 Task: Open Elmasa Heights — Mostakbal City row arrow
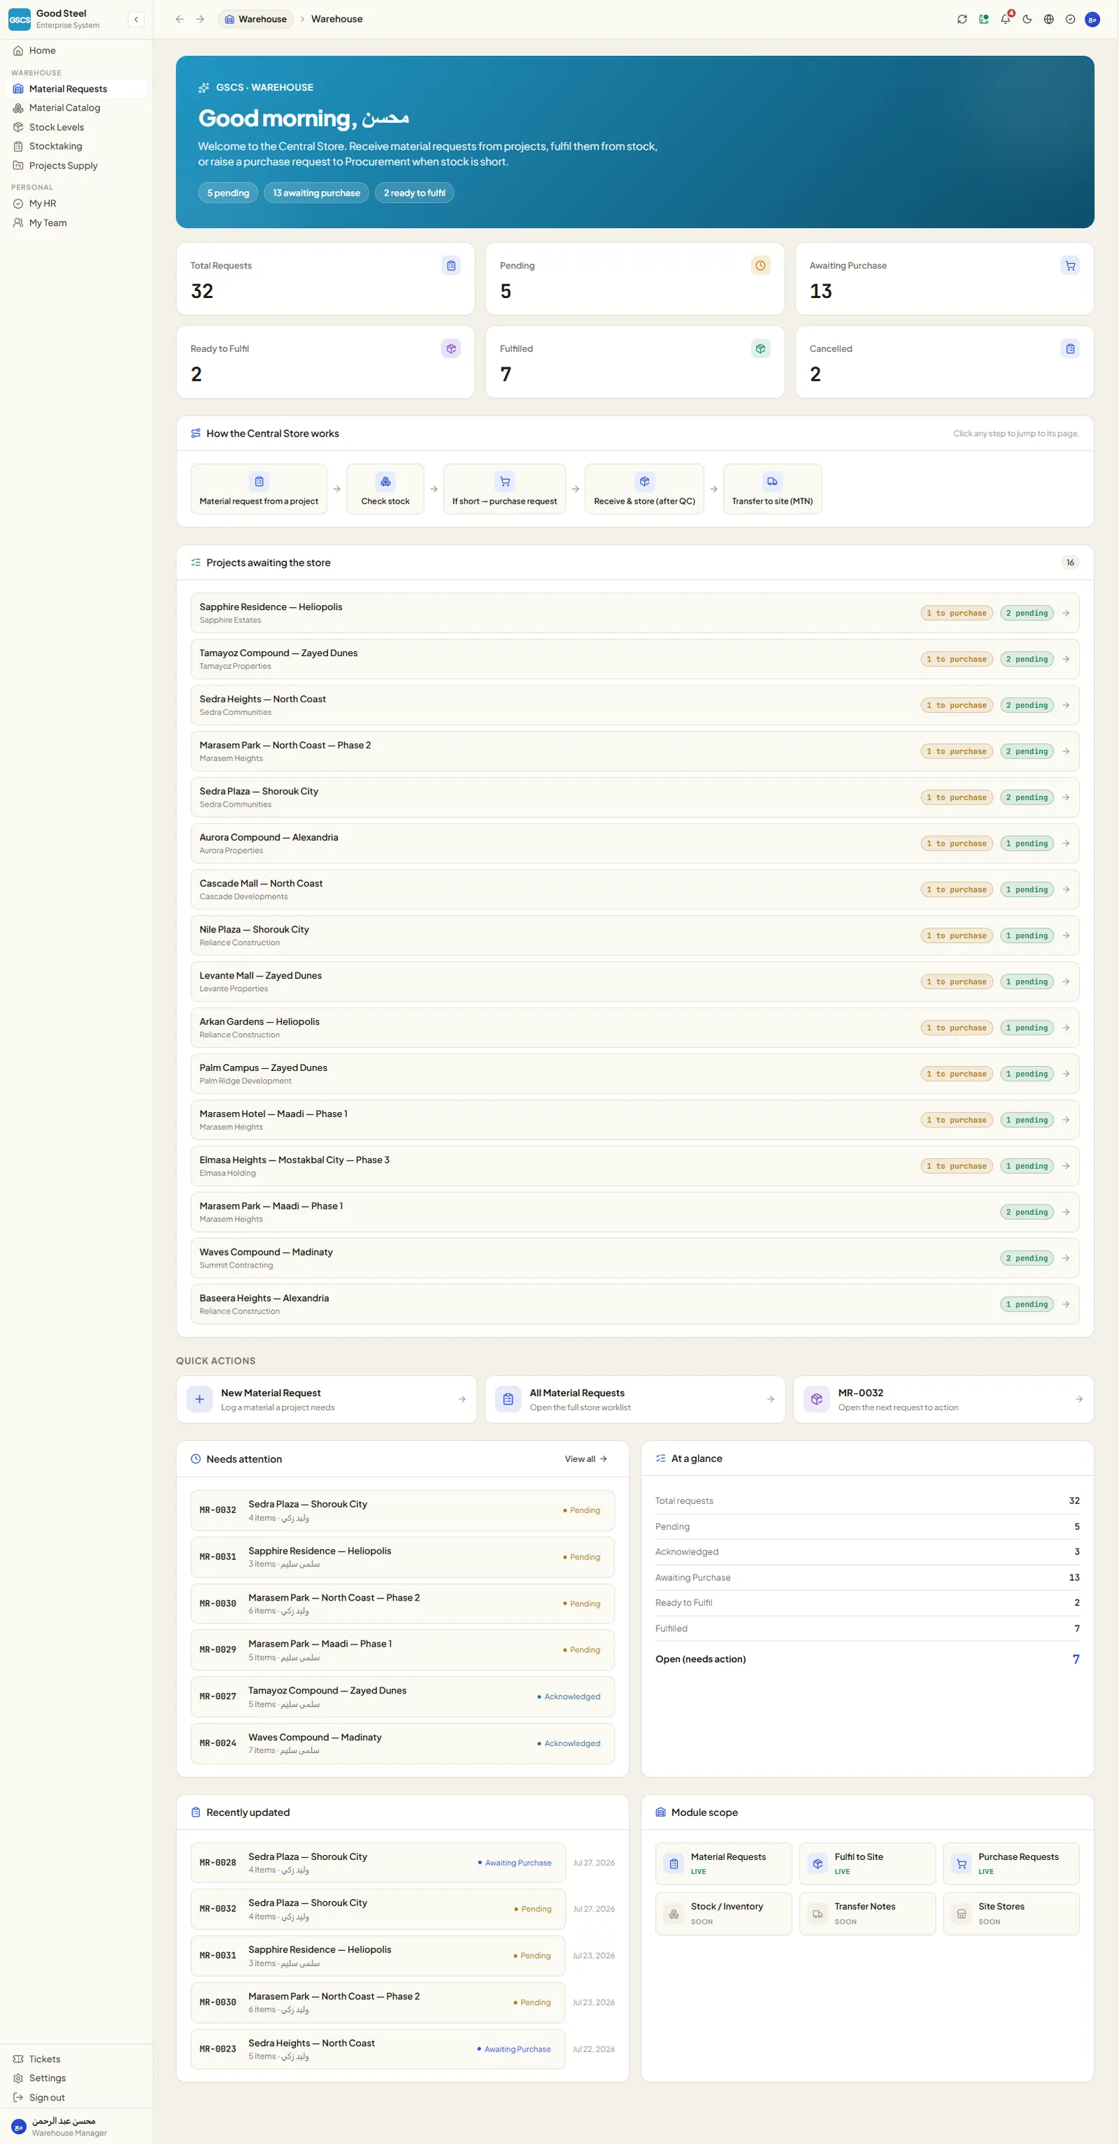pos(1066,1166)
